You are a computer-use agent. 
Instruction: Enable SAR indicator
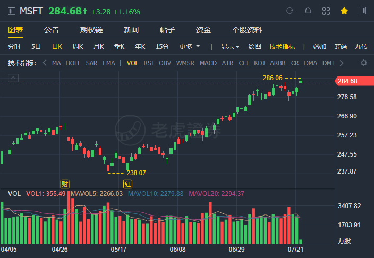point(91,63)
